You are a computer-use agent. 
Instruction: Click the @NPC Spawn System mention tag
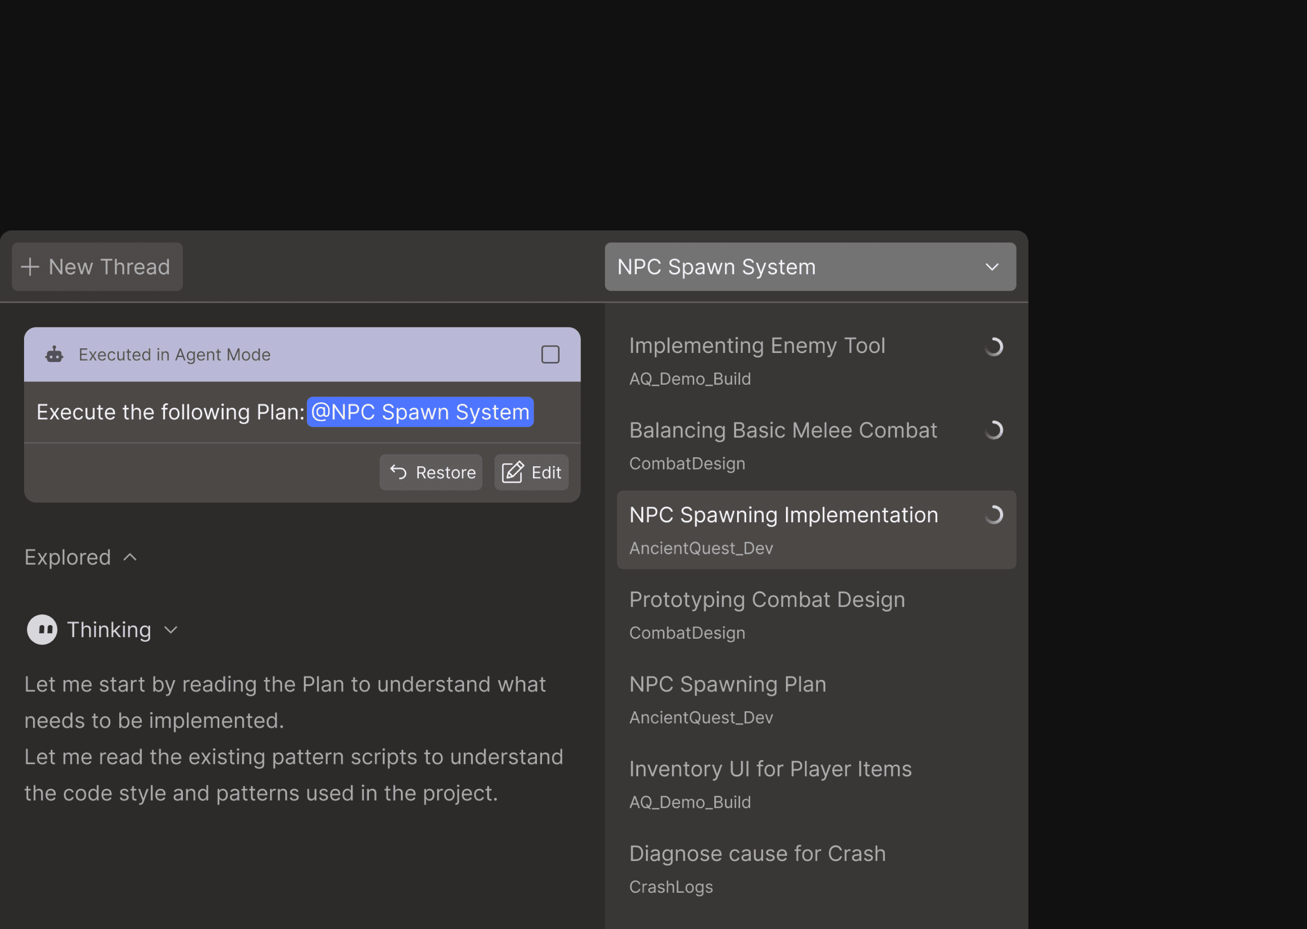coord(420,412)
